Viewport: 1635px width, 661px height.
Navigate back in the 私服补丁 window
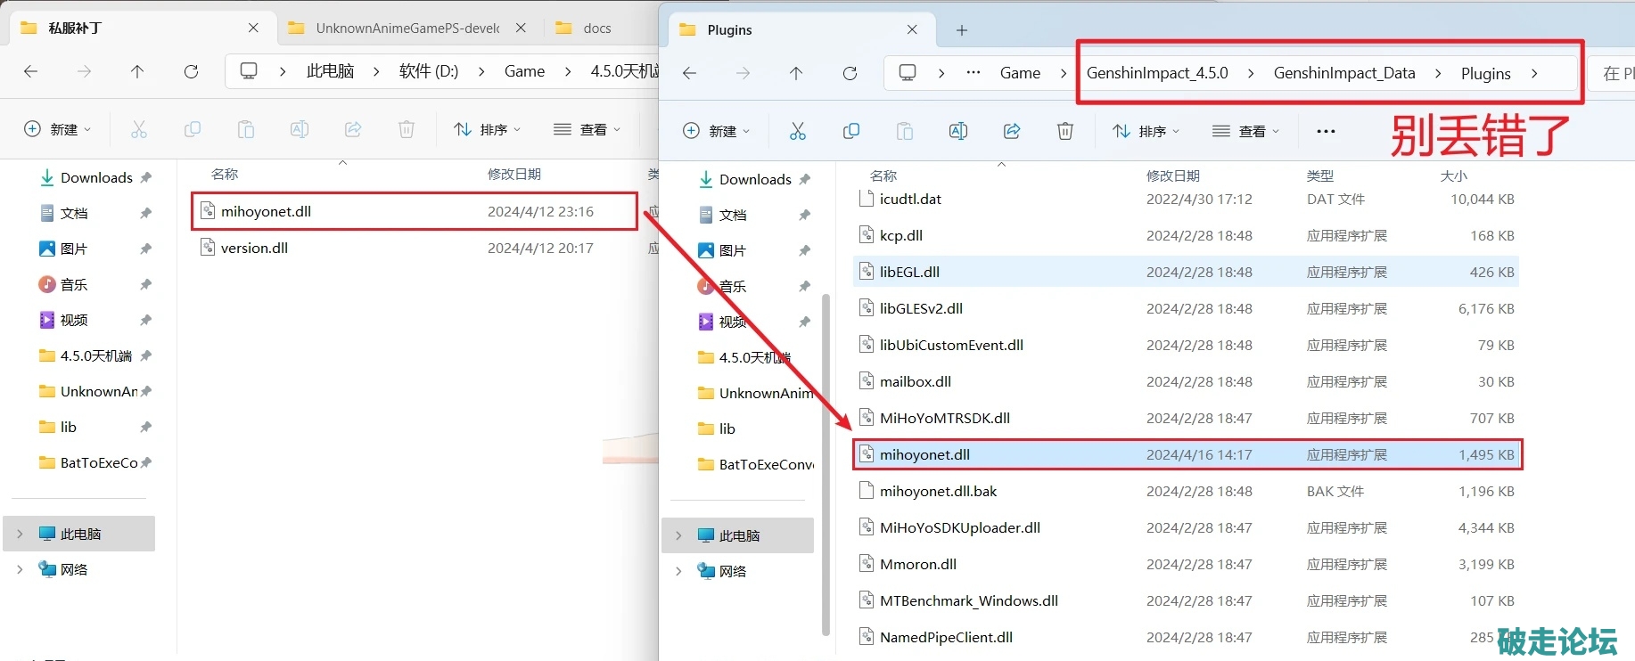[31, 71]
